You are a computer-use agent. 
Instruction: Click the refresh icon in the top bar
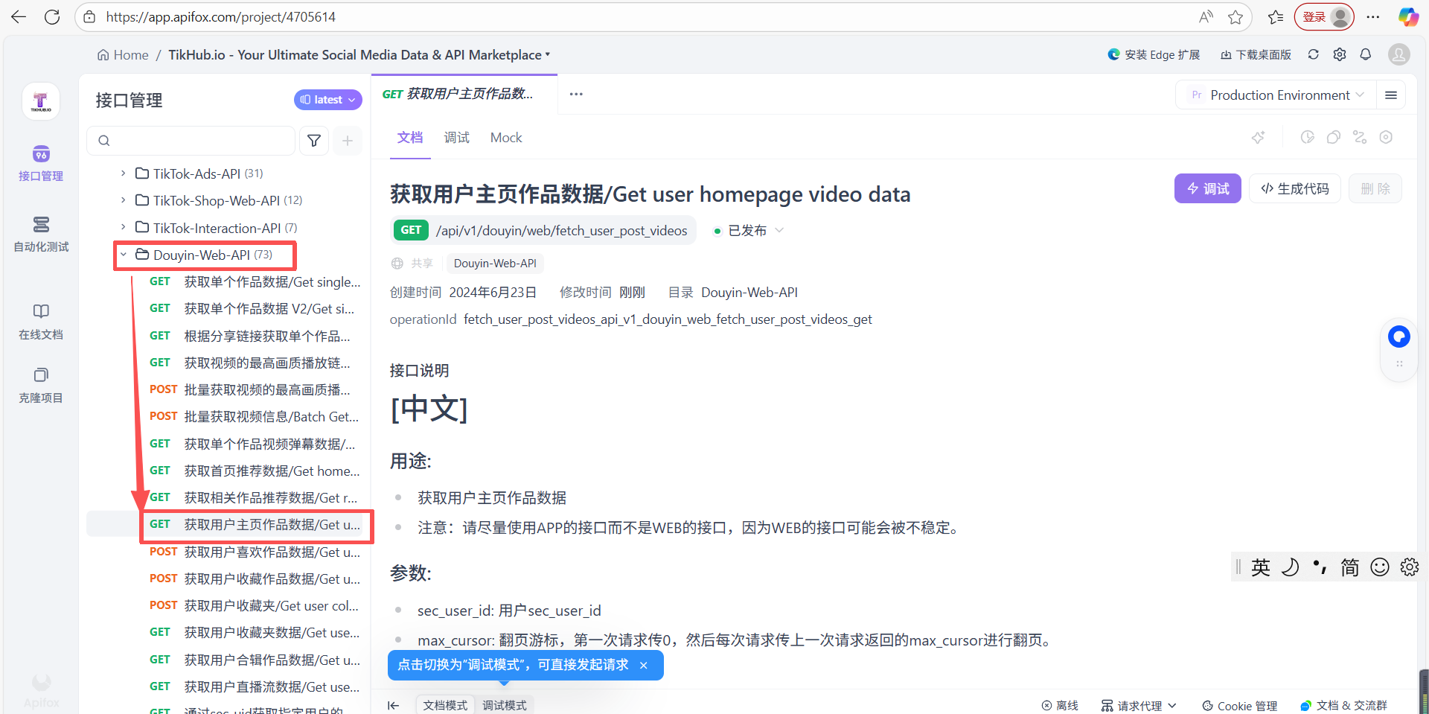coord(1313,54)
